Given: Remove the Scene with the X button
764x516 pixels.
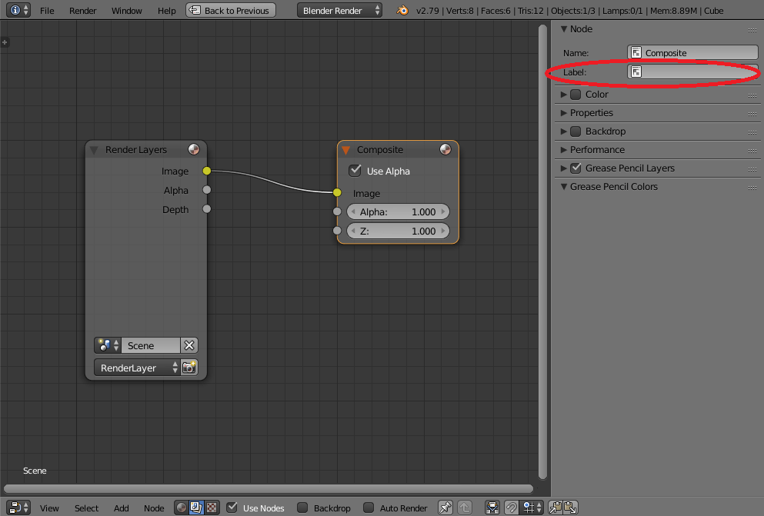Looking at the screenshot, I should (x=189, y=345).
